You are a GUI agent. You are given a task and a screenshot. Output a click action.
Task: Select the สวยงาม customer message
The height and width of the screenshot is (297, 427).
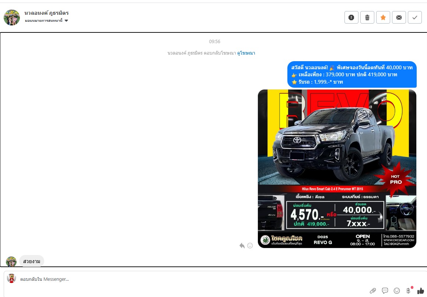point(32,261)
